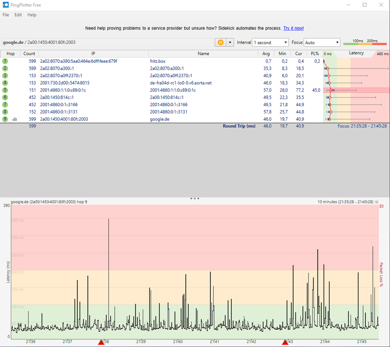The width and height of the screenshot is (390, 347).
Task: Click the Hop column header
Action: [x=11, y=54]
